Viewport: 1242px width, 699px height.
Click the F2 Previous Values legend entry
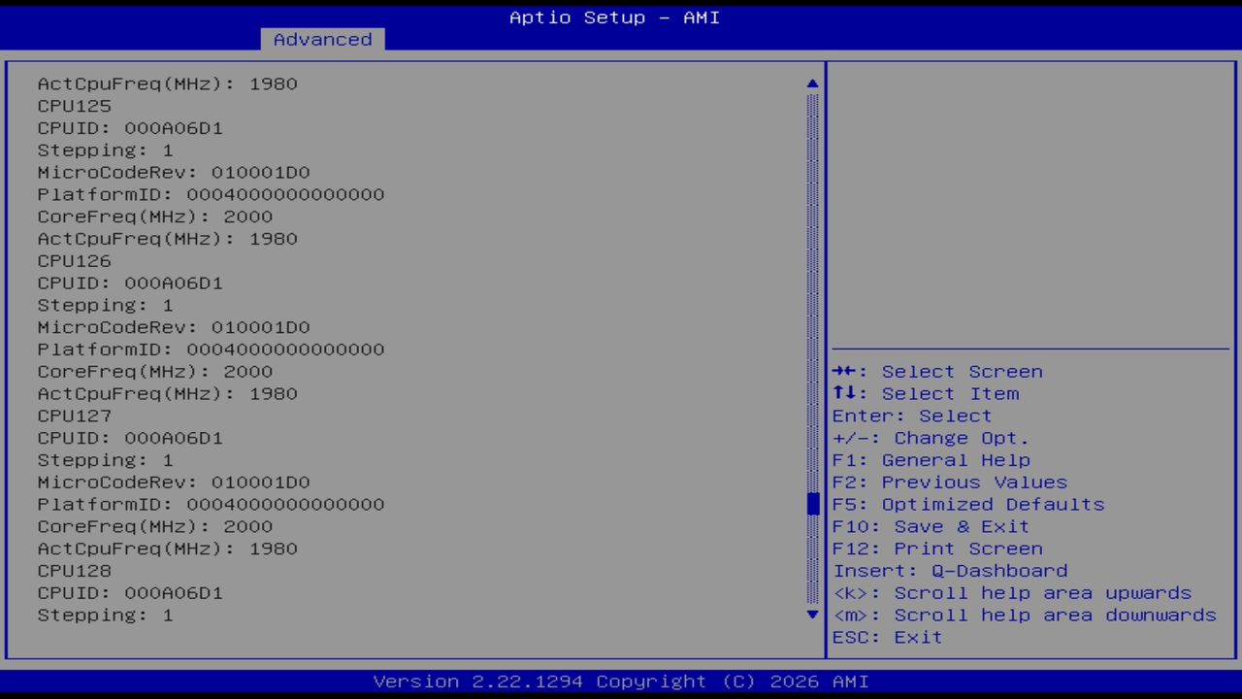[949, 482]
